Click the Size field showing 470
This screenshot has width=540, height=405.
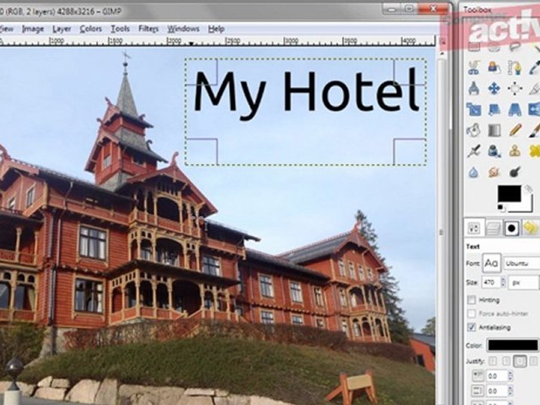tap(490, 283)
